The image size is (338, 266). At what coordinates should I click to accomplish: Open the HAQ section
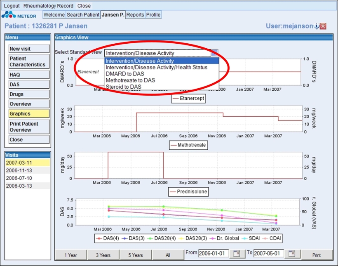[x=29, y=75]
